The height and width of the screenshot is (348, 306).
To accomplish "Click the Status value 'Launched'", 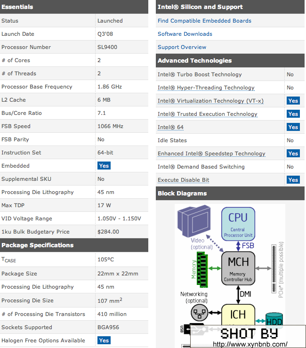I will click(x=110, y=21).
